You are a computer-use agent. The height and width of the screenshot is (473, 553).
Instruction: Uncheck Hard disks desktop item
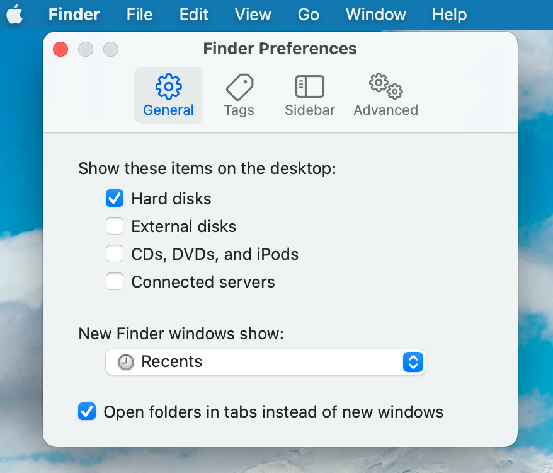114,198
